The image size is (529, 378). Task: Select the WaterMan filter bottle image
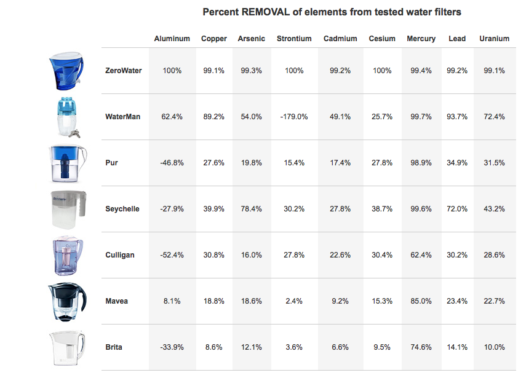pos(68,117)
